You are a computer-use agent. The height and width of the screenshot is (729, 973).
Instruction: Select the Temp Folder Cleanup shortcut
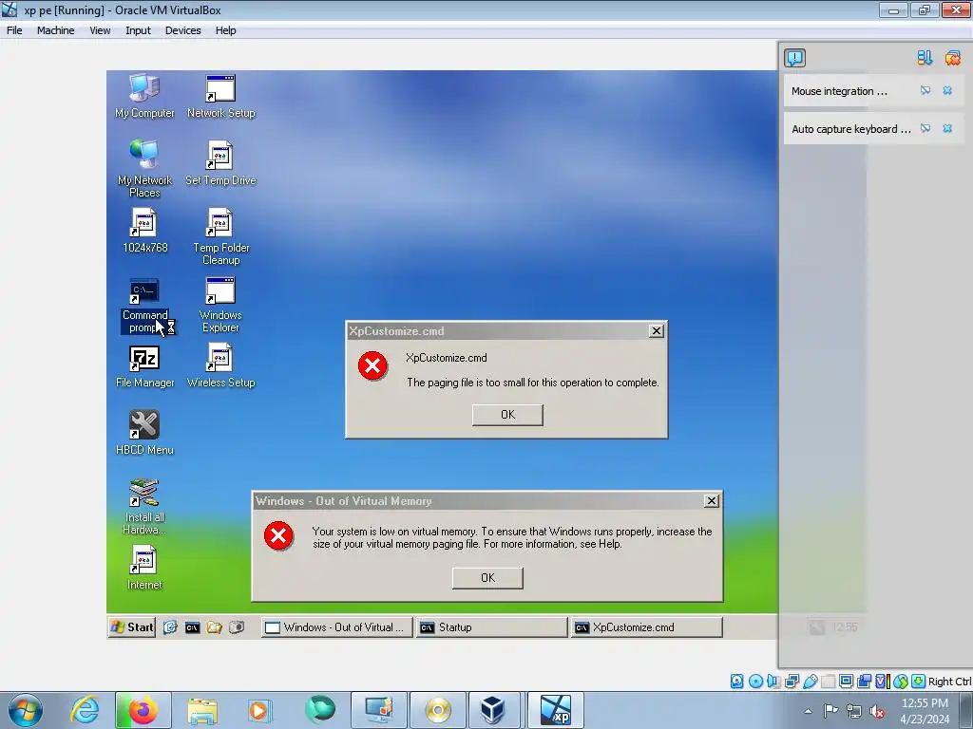click(x=220, y=236)
